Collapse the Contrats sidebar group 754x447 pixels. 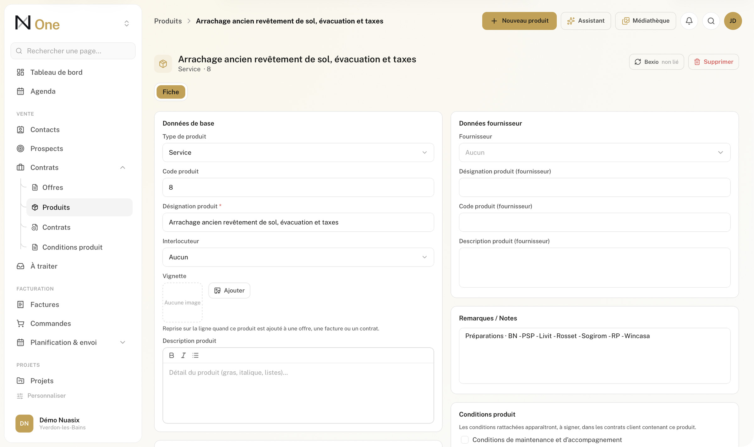(x=123, y=168)
